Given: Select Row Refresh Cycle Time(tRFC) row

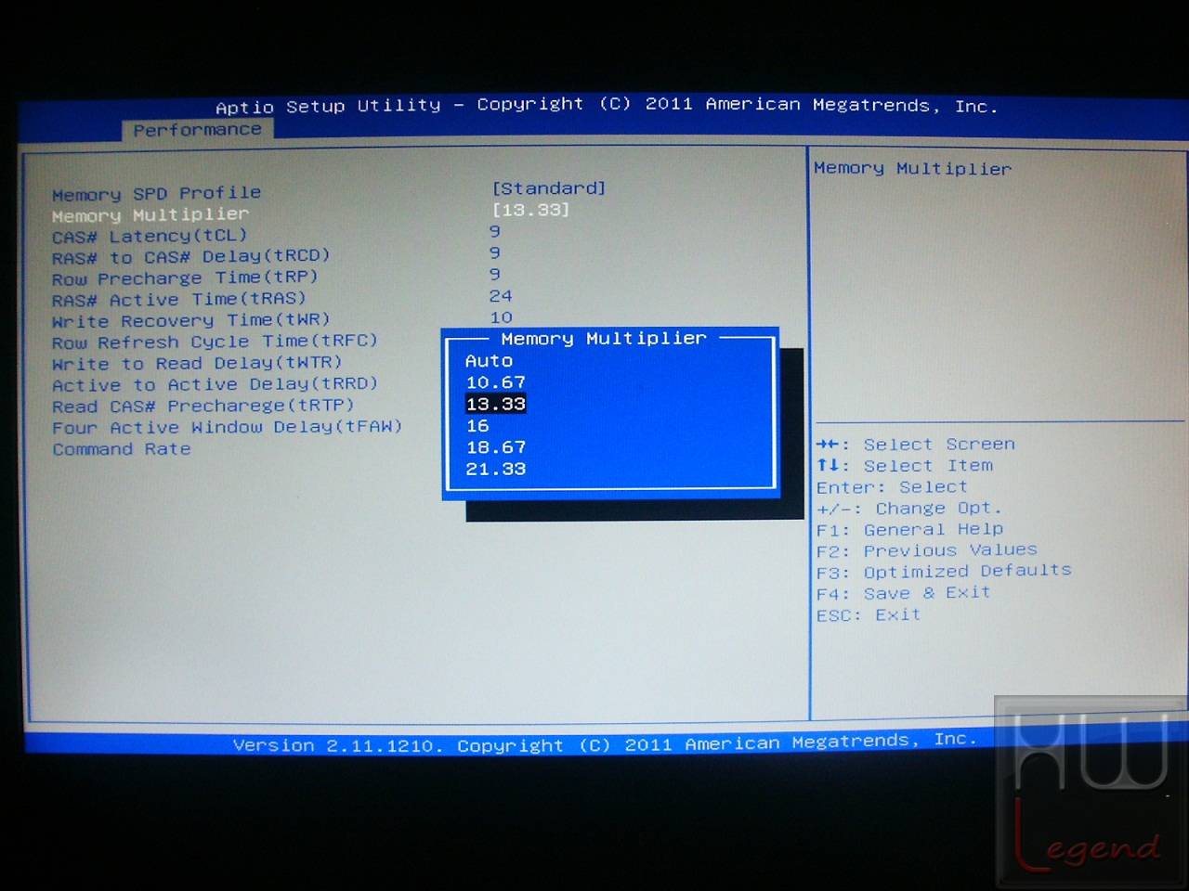Looking at the screenshot, I should (215, 342).
